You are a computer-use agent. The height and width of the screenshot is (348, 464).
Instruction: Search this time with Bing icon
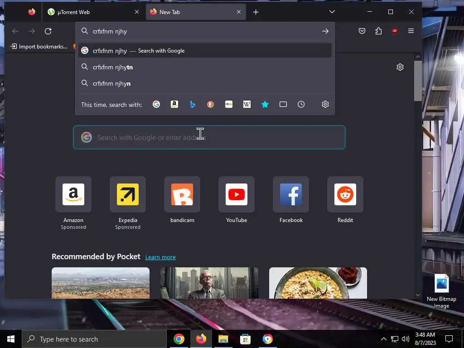tap(193, 104)
